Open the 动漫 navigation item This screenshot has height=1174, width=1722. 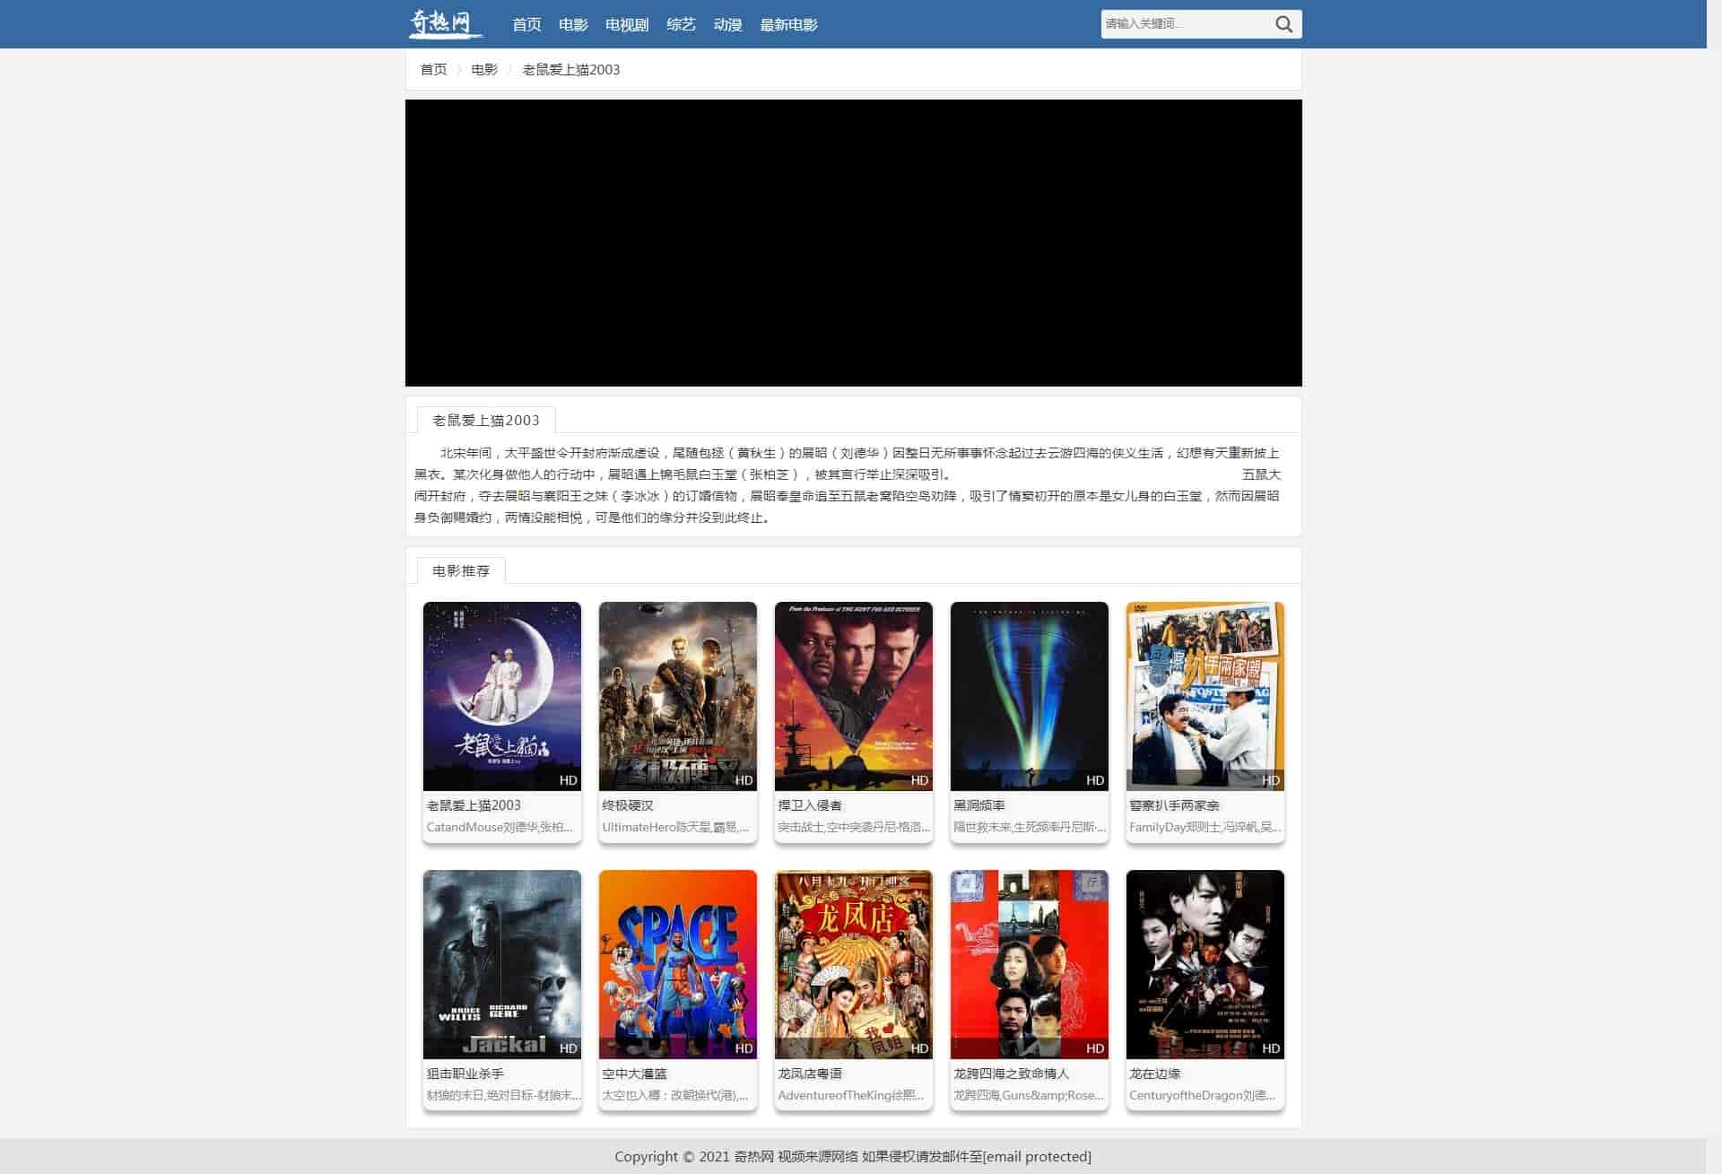727,25
